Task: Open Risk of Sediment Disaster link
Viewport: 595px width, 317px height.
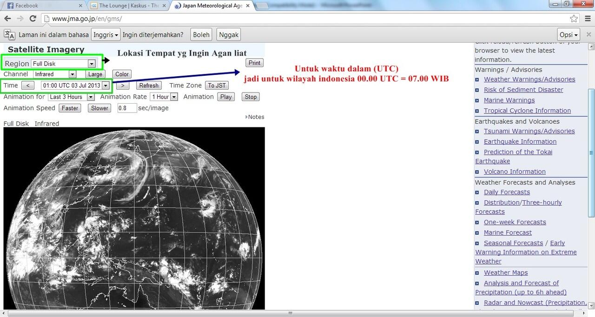Action: click(523, 90)
